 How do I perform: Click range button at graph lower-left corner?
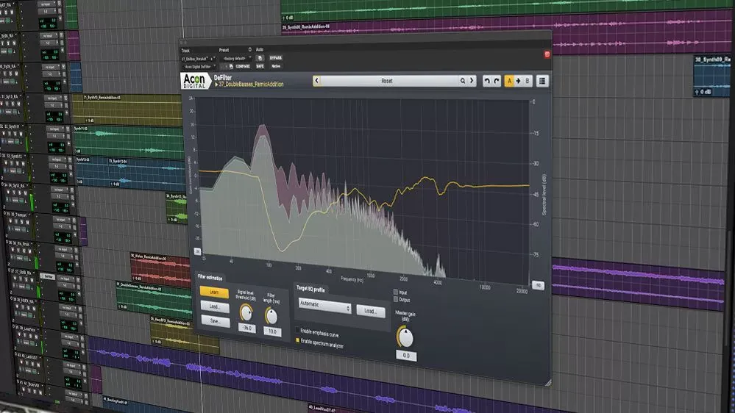point(198,251)
